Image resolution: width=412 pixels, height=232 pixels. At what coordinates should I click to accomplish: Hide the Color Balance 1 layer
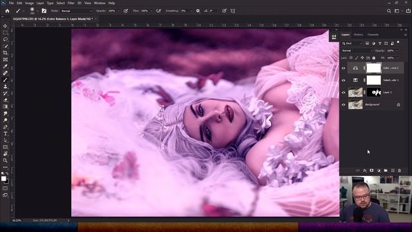[x=343, y=68]
